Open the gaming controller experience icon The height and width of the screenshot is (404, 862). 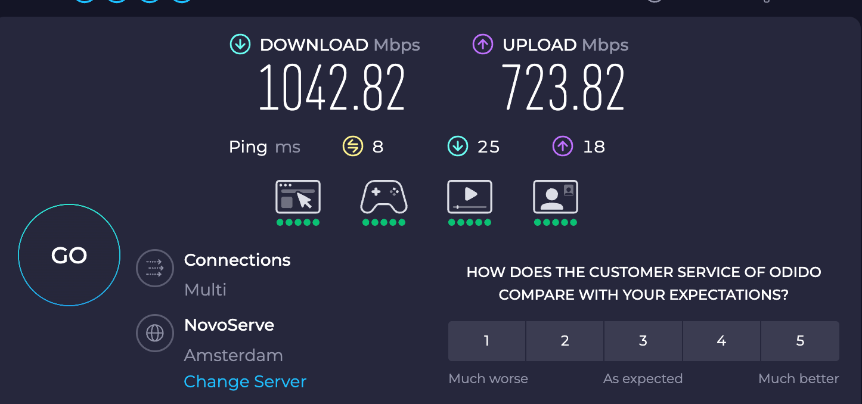(384, 197)
